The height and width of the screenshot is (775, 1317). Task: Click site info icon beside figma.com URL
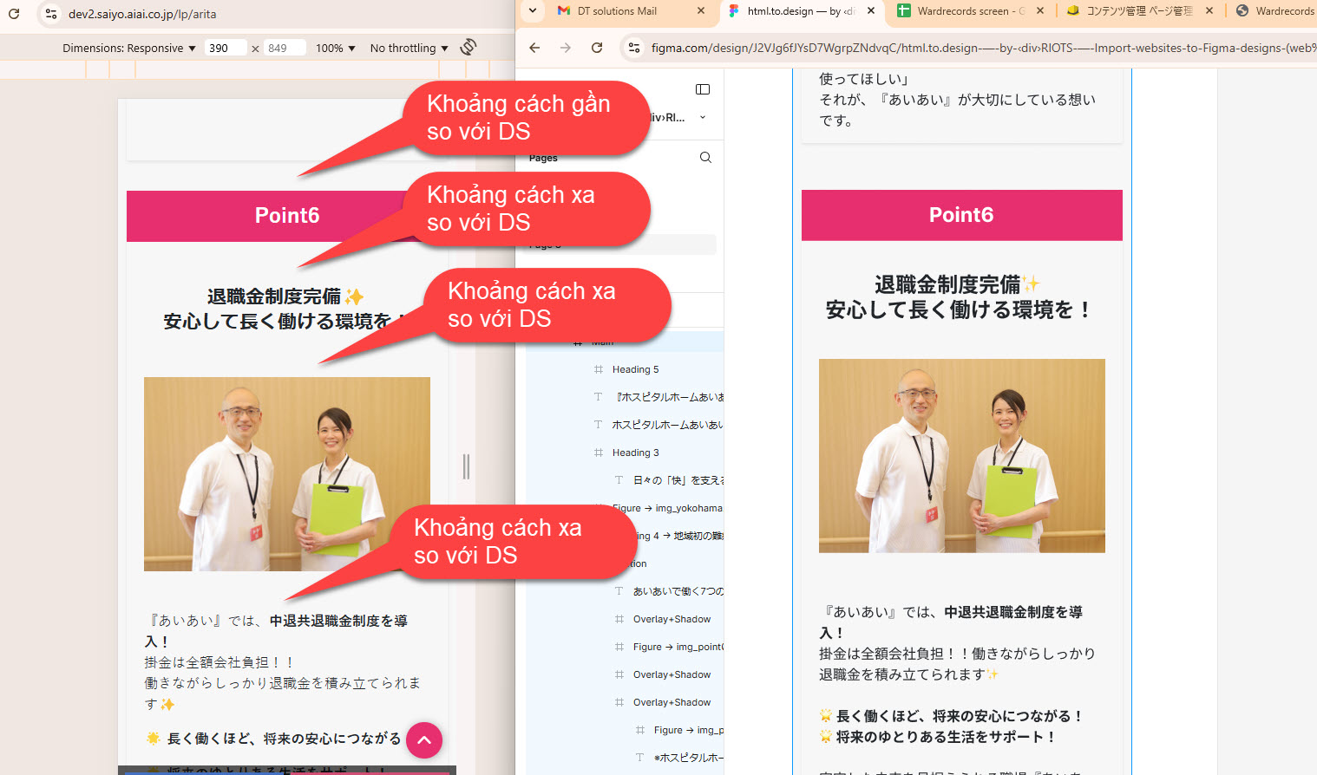(634, 48)
